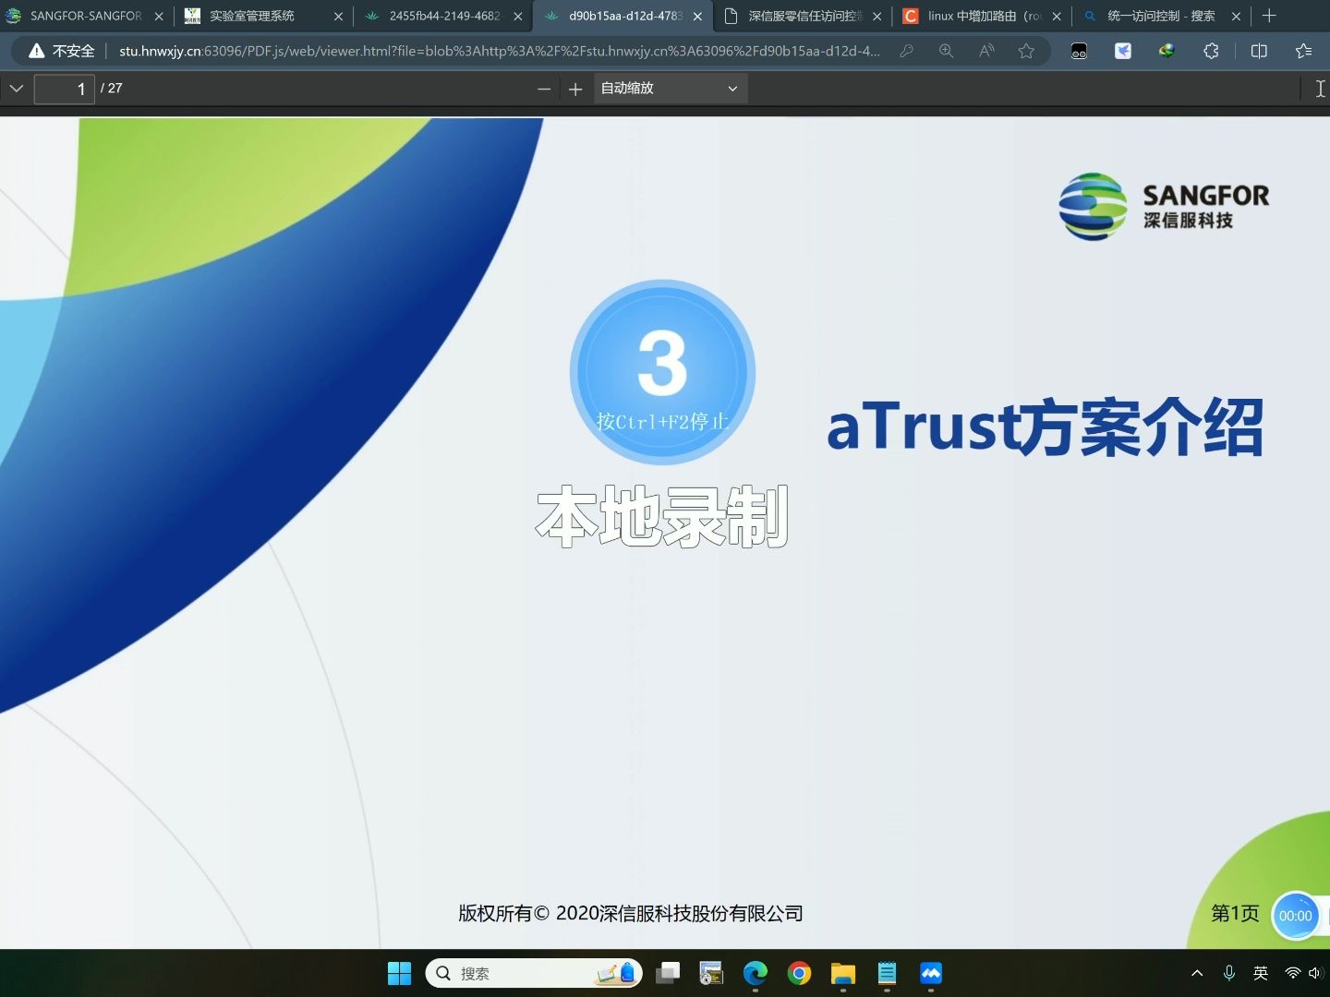Open the blue bird extension icon
Viewport: 1330px width, 997px height.
(x=1123, y=51)
